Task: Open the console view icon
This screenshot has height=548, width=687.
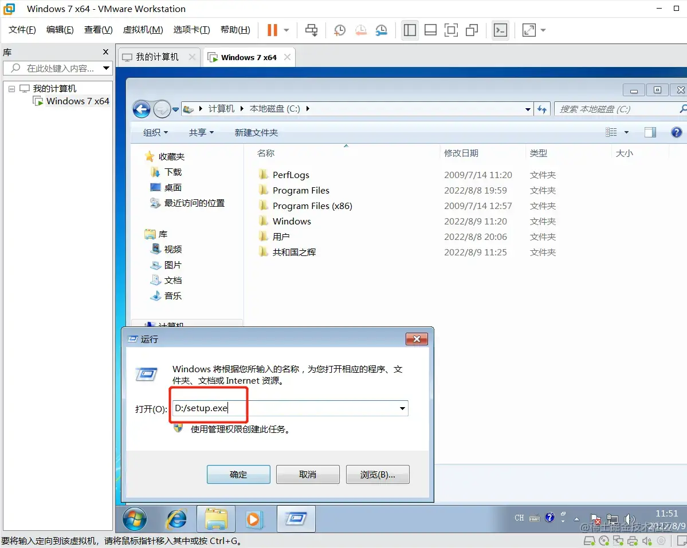Action: (x=500, y=30)
